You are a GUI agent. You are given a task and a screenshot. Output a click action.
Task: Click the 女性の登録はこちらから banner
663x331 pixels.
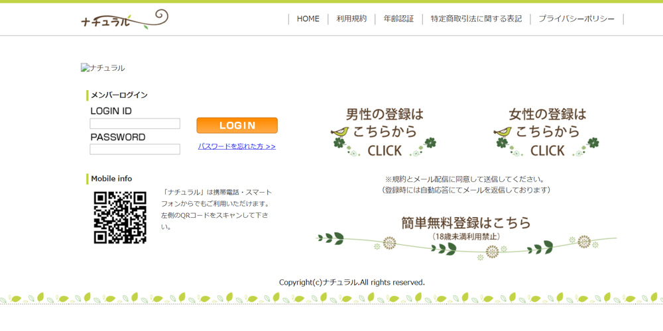547,132
